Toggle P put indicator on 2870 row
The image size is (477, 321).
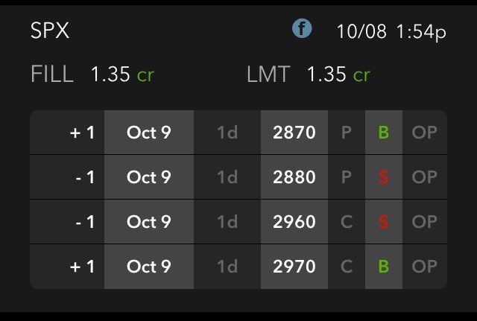coord(347,133)
